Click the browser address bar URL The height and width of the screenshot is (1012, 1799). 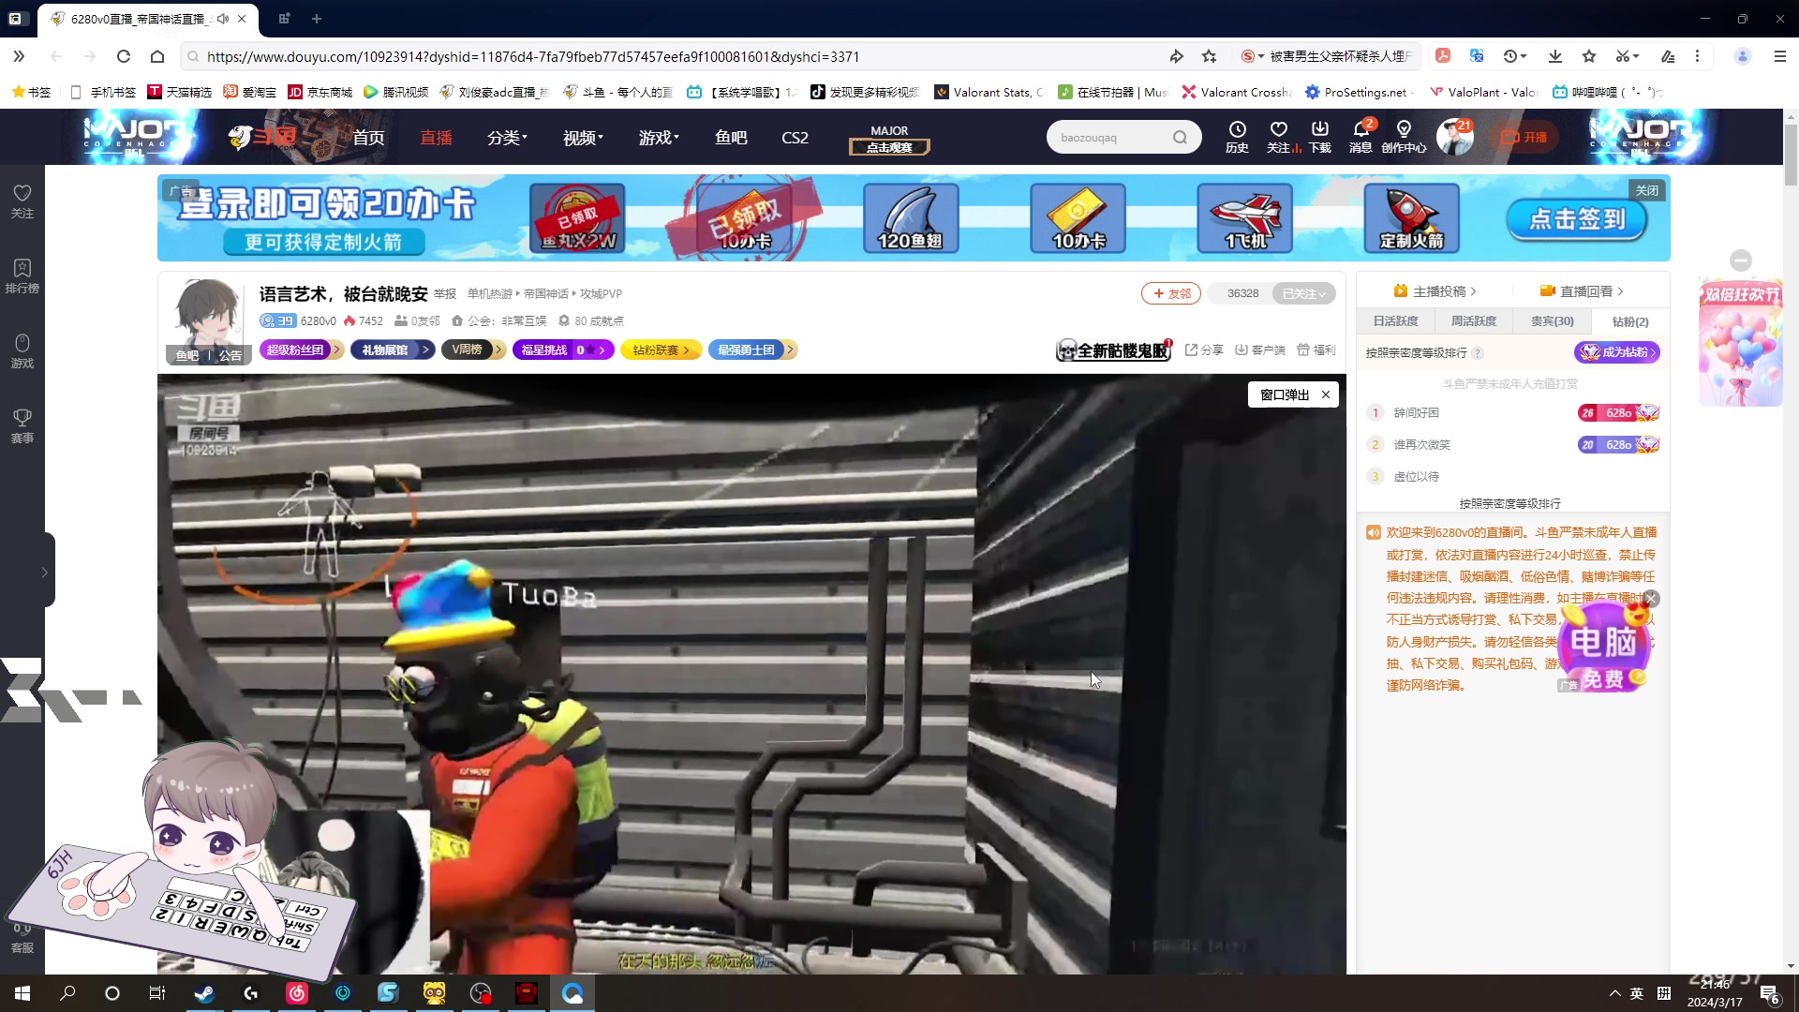[x=533, y=56]
